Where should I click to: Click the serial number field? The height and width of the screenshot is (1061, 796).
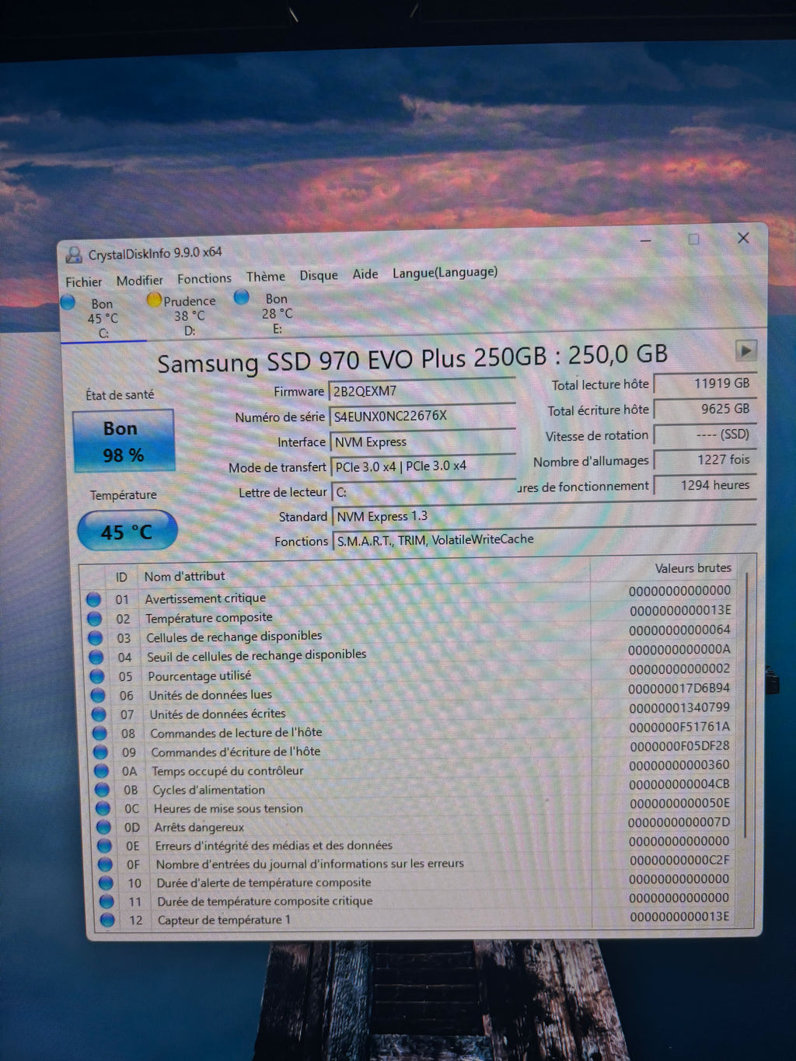(422, 416)
